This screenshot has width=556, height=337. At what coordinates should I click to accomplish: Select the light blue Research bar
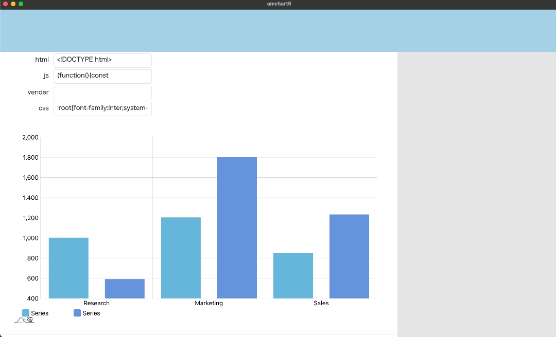pyautogui.click(x=68, y=268)
